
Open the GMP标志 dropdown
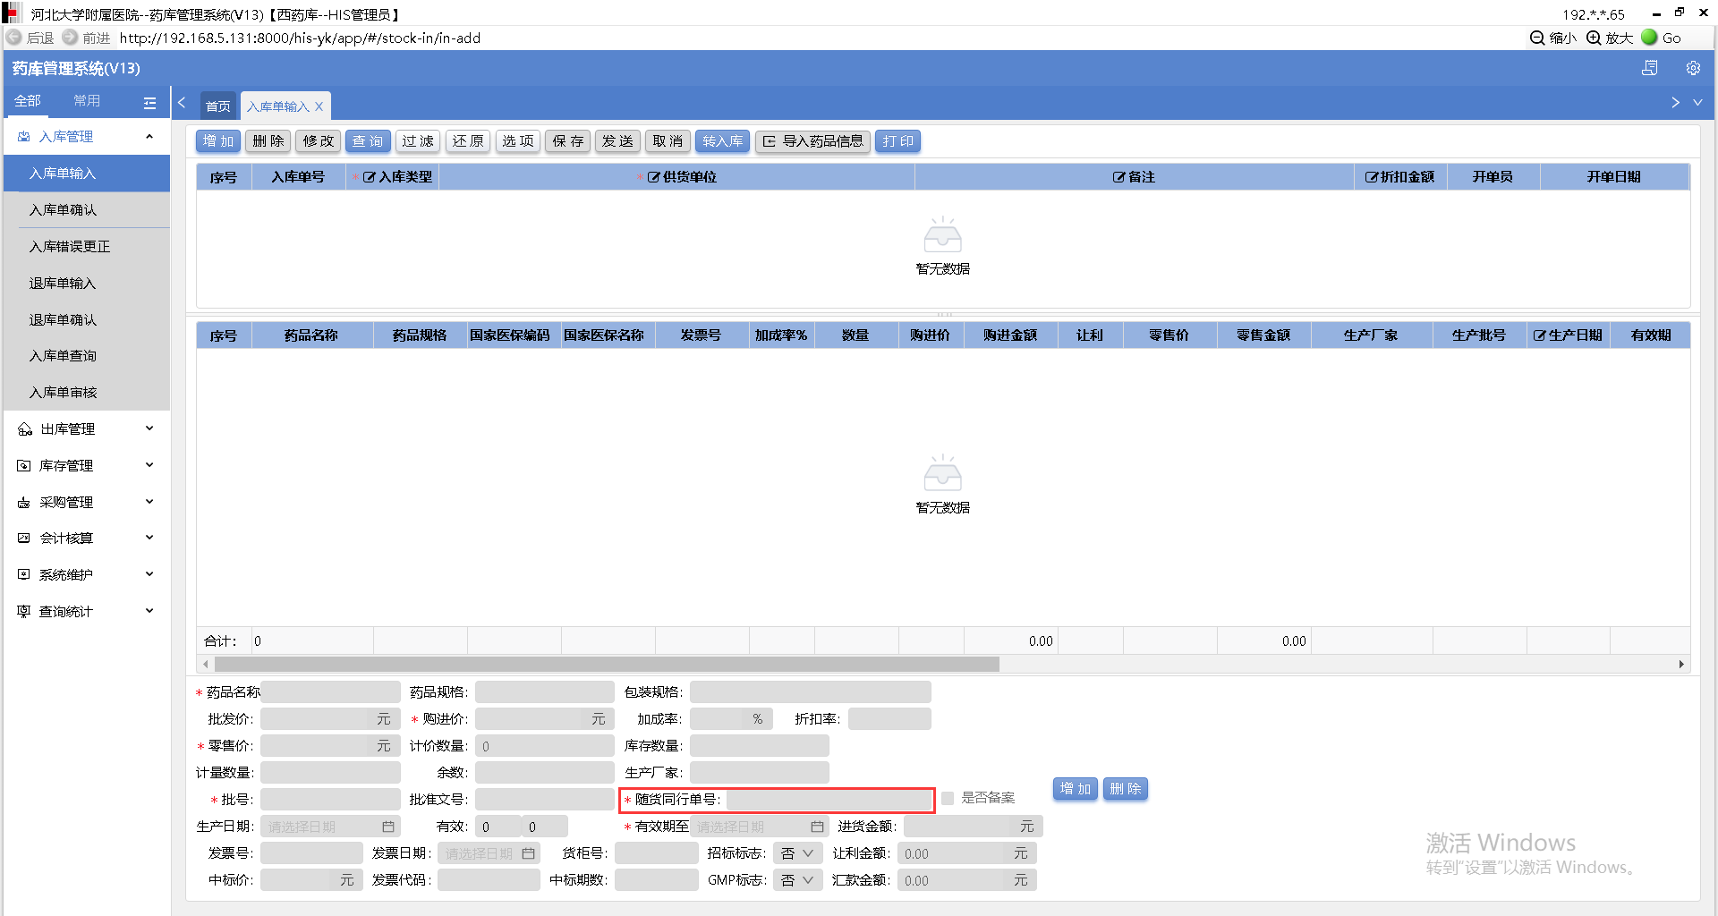point(797,880)
